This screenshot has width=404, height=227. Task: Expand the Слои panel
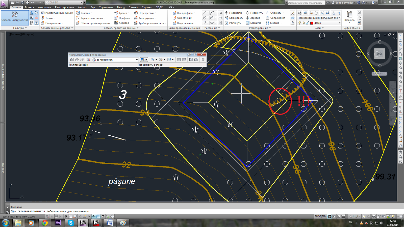click(319, 28)
